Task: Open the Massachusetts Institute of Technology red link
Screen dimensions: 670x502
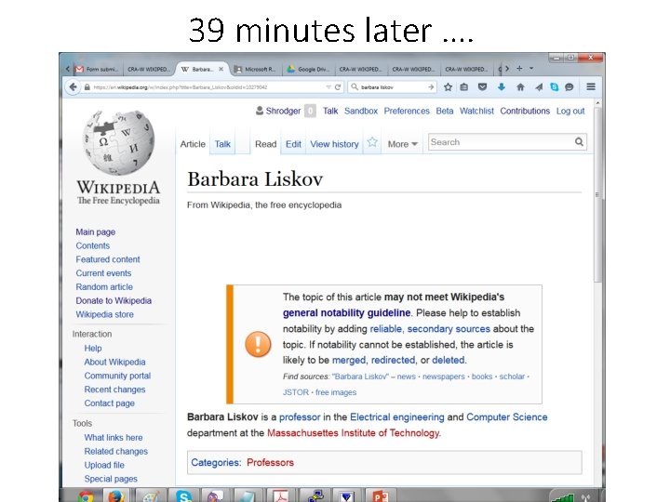Action: (x=353, y=433)
